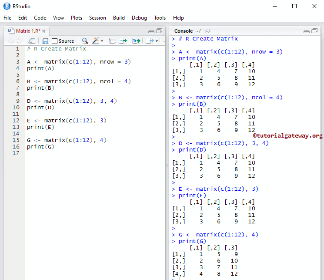
Task: Maximize the Console pane
Action: [x=314, y=31]
